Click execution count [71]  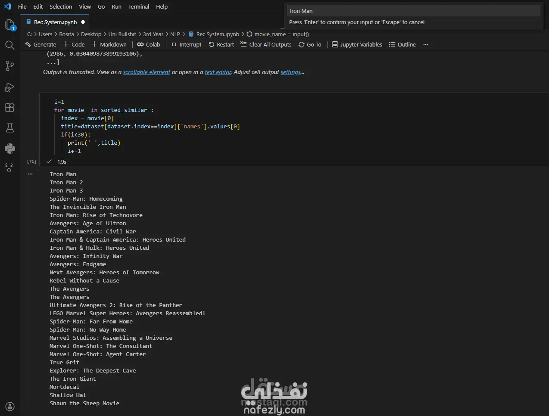[31, 161]
